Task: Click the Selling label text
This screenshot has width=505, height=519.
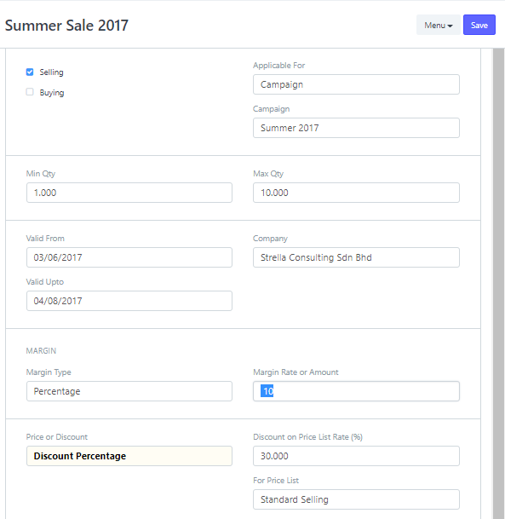Action: [x=51, y=72]
